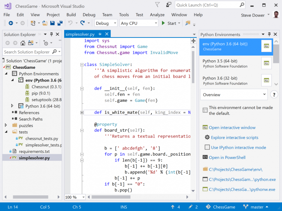The width and height of the screenshot is (282, 211).
Task: Click the Solution Explorer Home icon
Action: click(x=23, y=43)
